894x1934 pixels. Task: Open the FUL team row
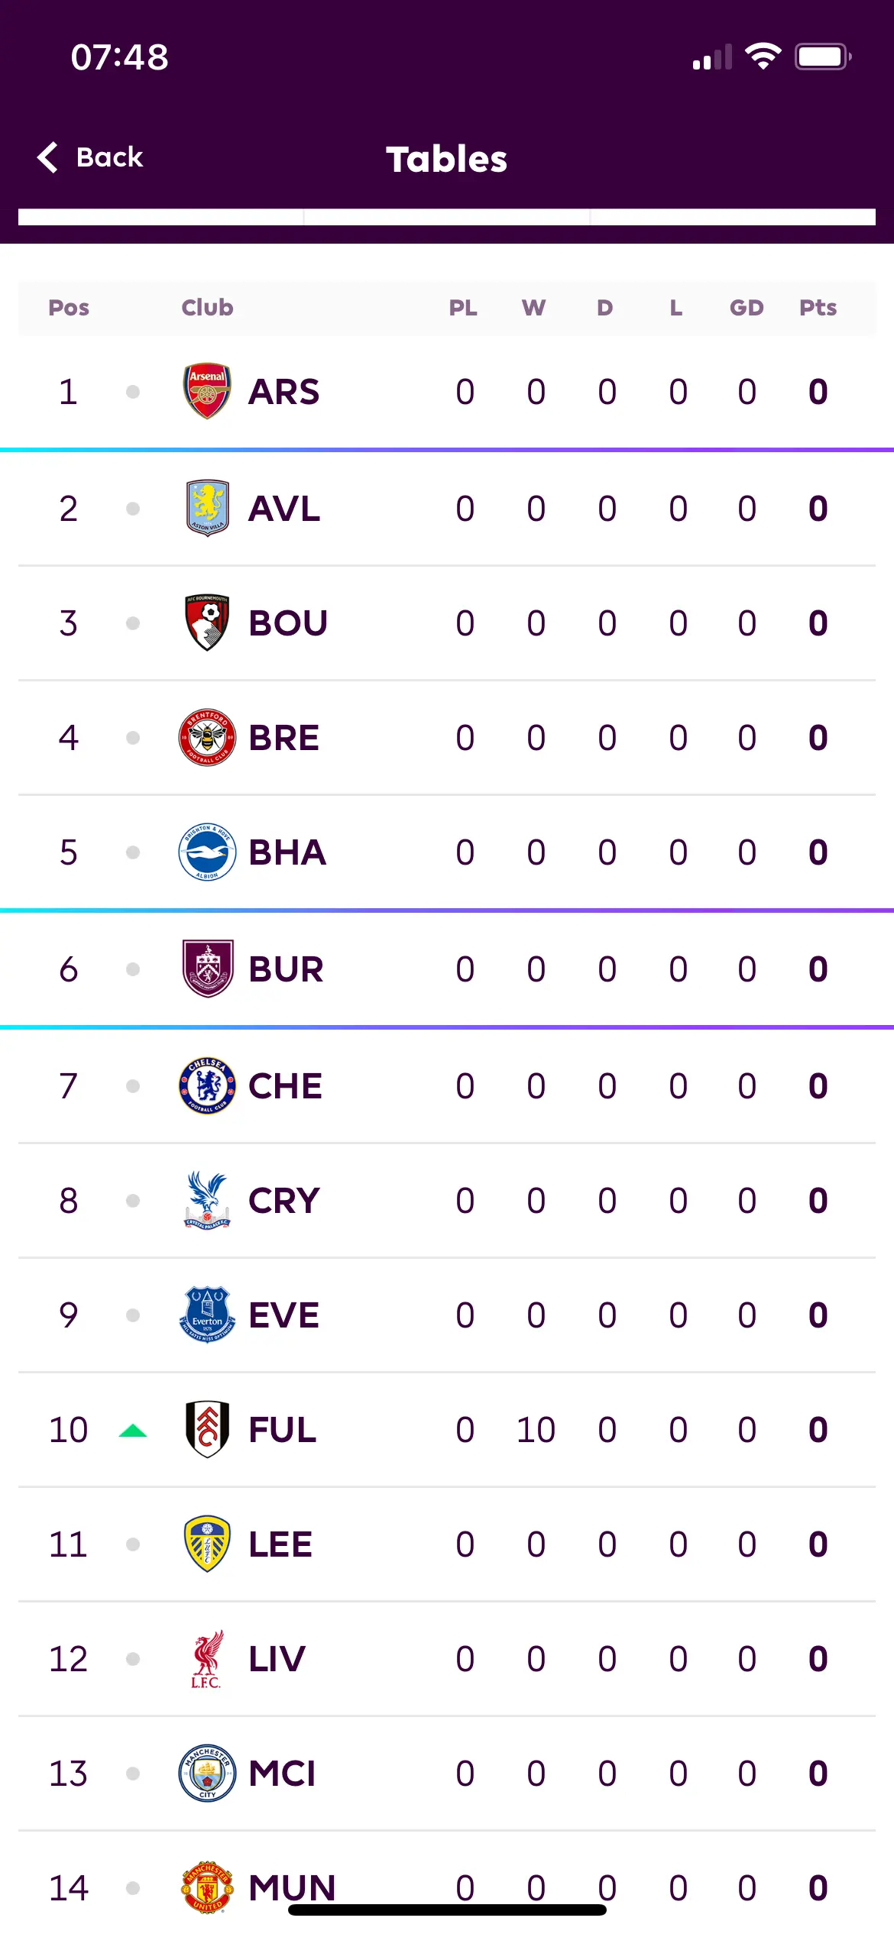tap(447, 1429)
